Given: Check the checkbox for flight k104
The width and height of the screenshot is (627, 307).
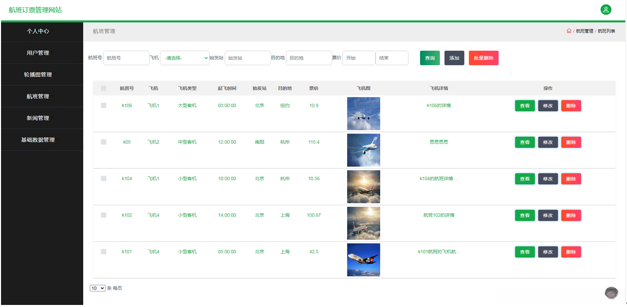Looking at the screenshot, I should (x=103, y=179).
